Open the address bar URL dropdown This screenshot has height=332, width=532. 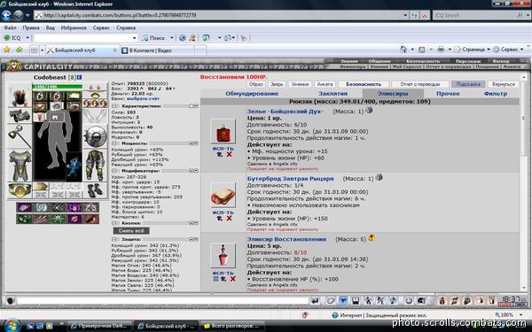(x=405, y=15)
